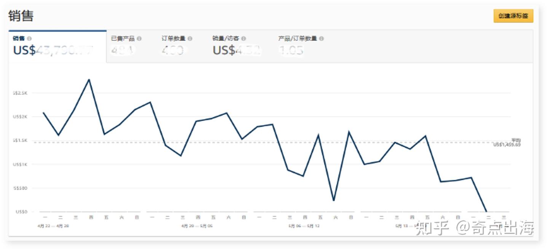Click the lowest dip point above 六 in the May 06 week
548x250 pixels.
334,200
